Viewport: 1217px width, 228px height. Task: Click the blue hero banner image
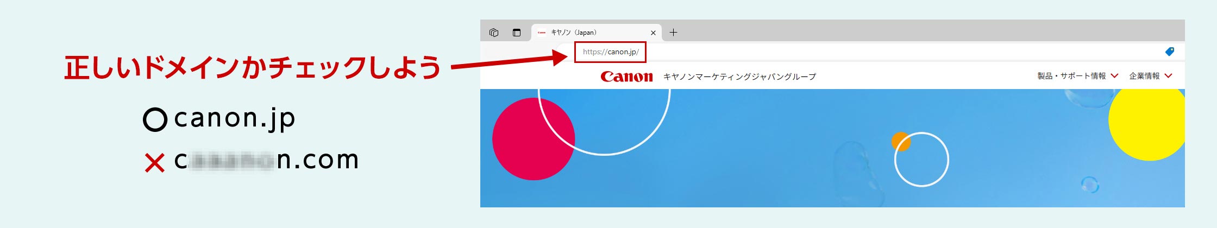coord(832,148)
